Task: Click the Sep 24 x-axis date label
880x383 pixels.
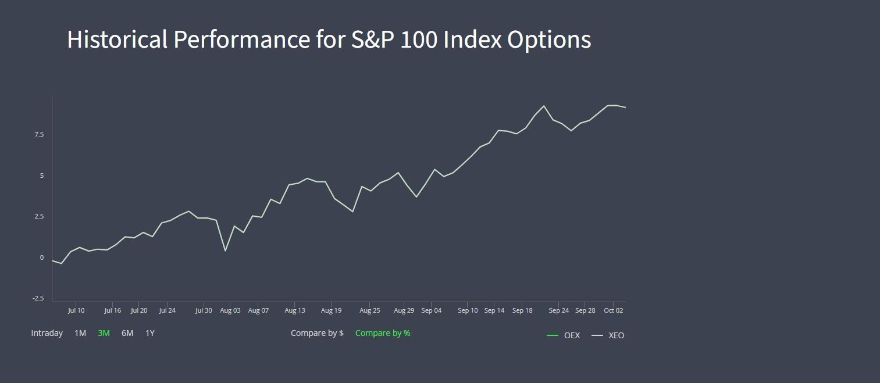Action: 558,310
